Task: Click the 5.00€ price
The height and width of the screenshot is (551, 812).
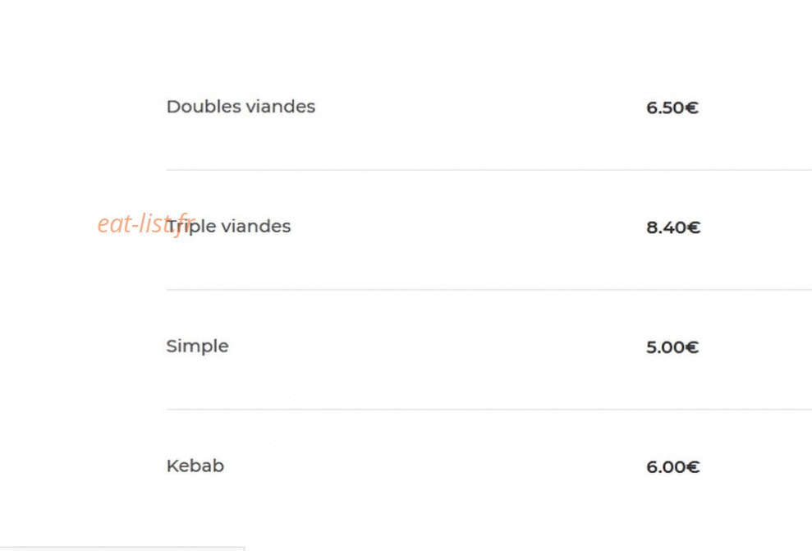Action: pos(672,347)
